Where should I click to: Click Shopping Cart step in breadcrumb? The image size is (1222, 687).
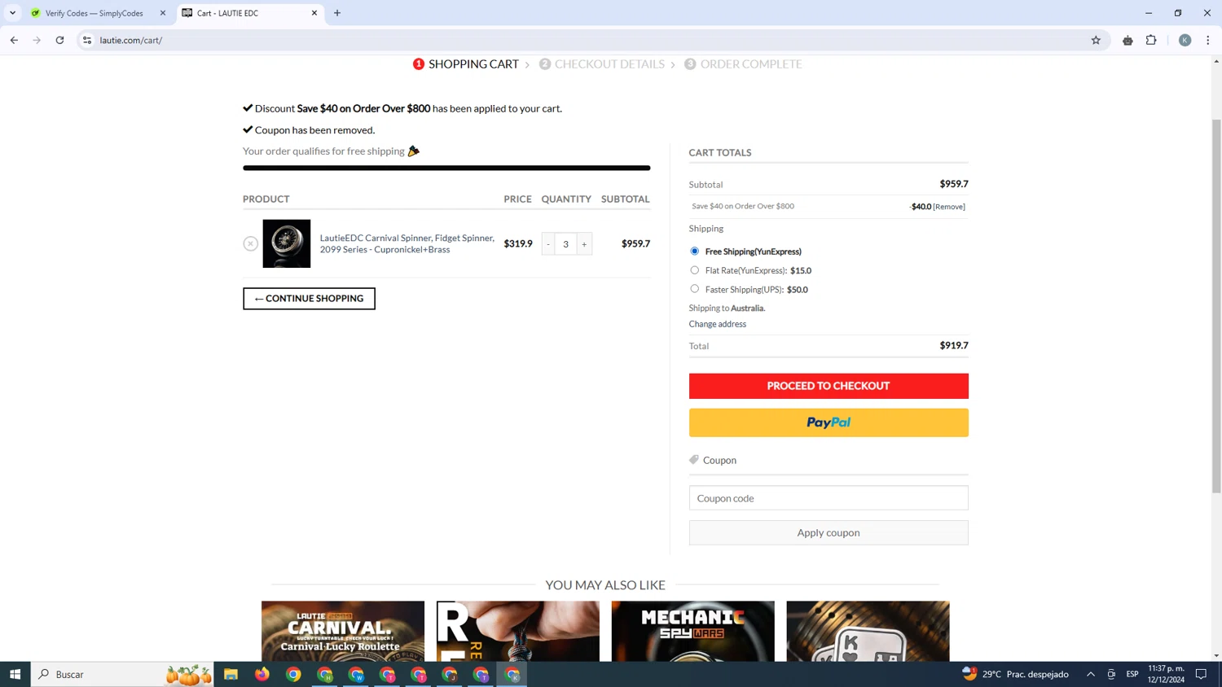pyautogui.click(x=473, y=64)
